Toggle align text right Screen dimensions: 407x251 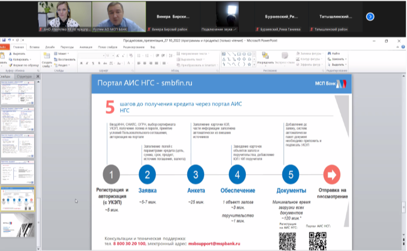tap(151, 63)
